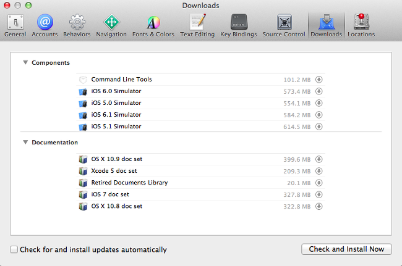Download iOS 6.1 Simulator via arrow icon
402x266 pixels.
tap(319, 115)
